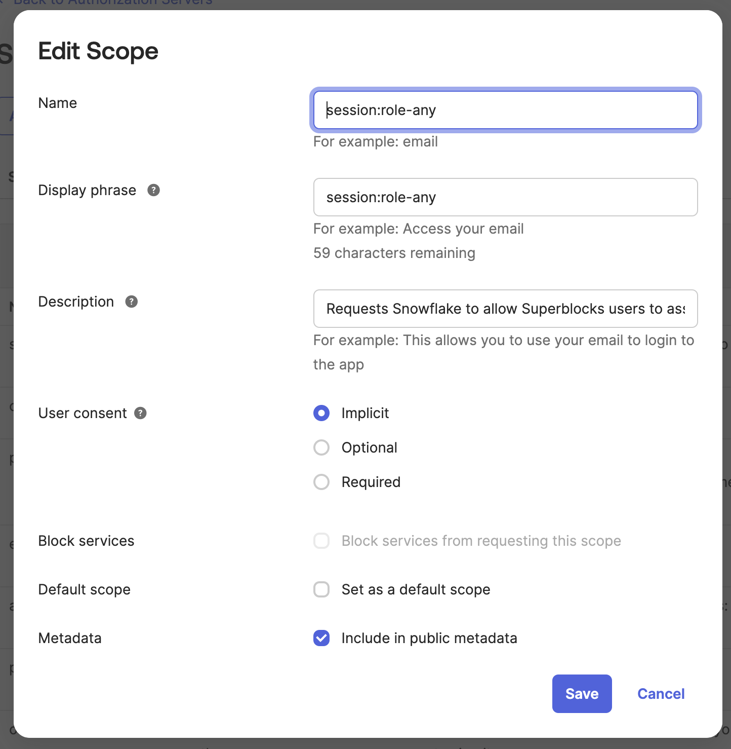The image size is (731, 749).
Task: Click the Optional radio label text
Action: point(370,447)
